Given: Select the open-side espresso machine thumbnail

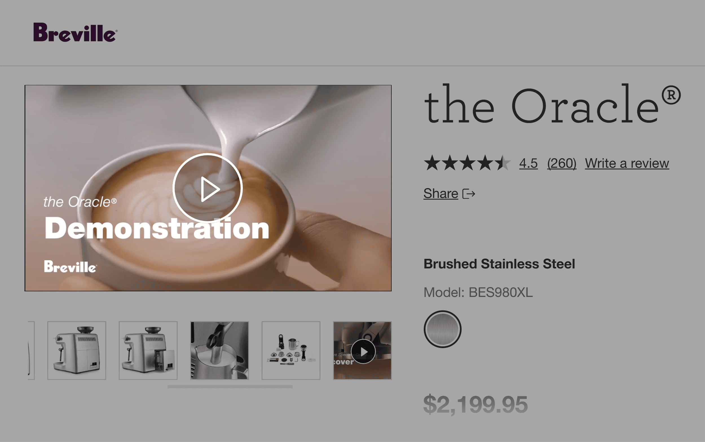Looking at the screenshot, I should pyautogui.click(x=148, y=352).
